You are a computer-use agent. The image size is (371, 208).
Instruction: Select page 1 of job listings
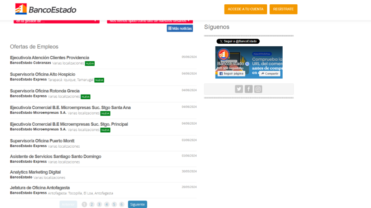click(84, 204)
